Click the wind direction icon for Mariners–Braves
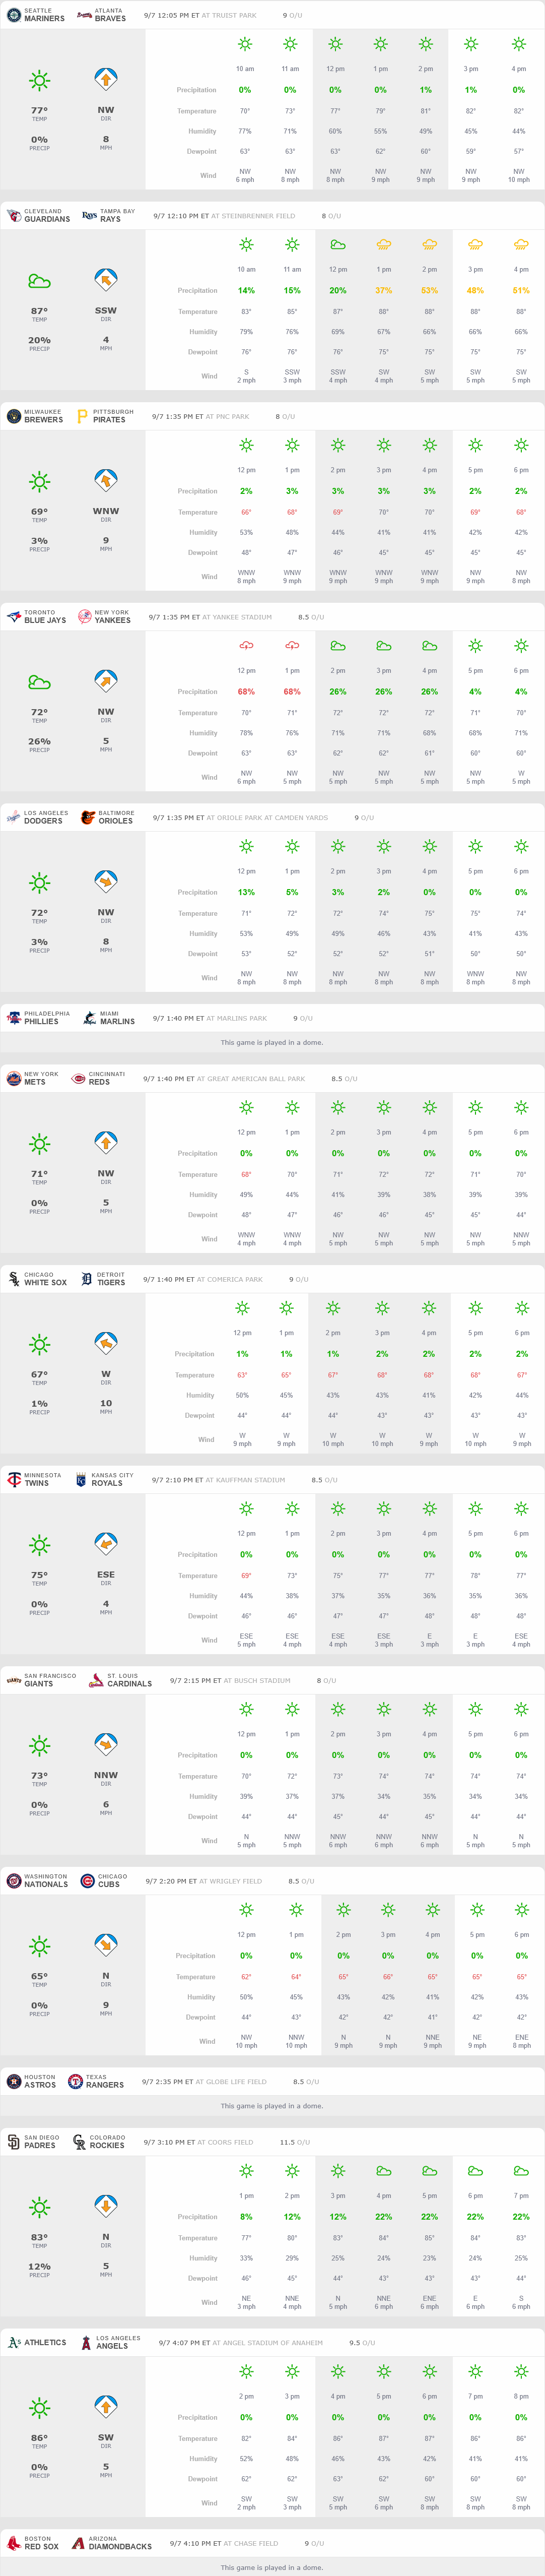545x2576 pixels. (x=106, y=79)
